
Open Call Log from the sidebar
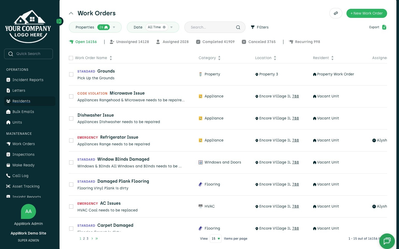coord(20,176)
